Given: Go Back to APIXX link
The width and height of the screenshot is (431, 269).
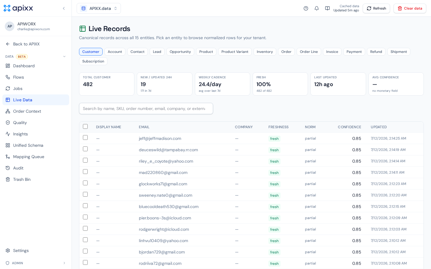Looking at the screenshot, I should pyautogui.click(x=36, y=44).
